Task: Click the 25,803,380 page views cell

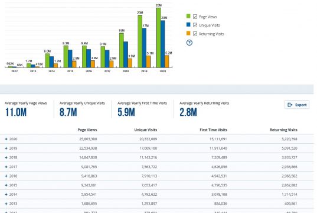Action: pos(88,139)
